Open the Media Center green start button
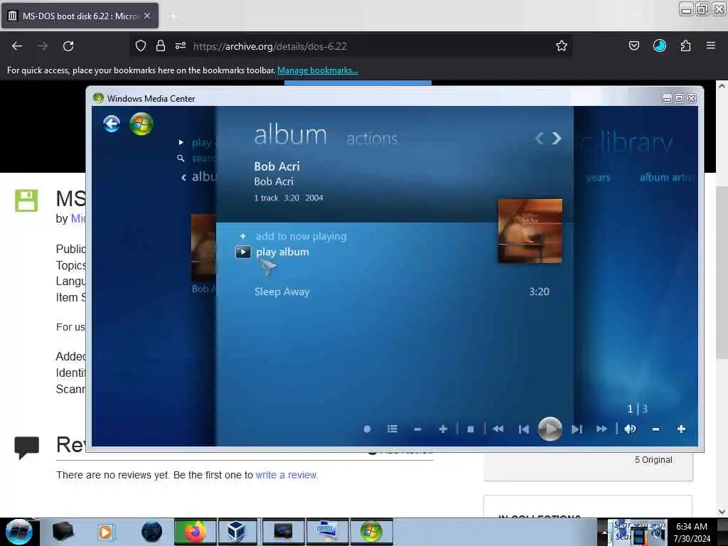The width and height of the screenshot is (728, 546). [141, 124]
